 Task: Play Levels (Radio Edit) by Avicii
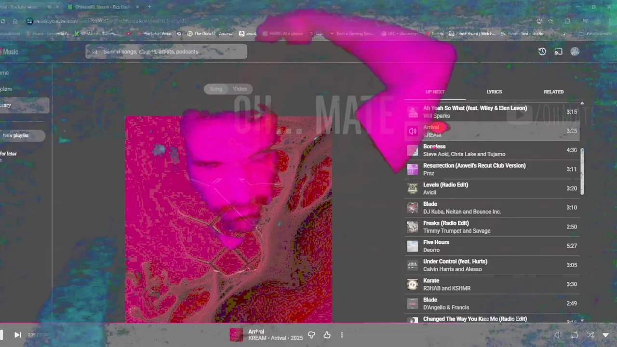[492, 188]
